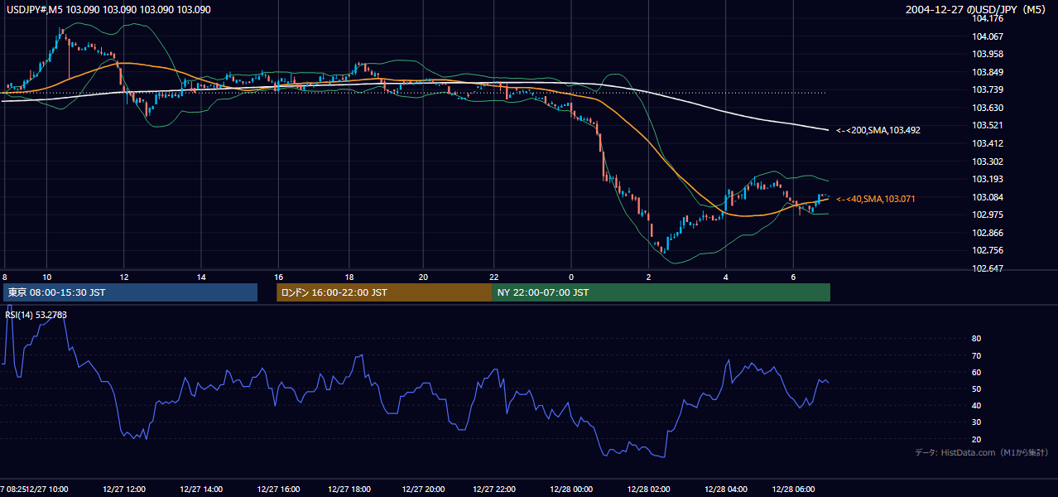Click the '<-<200,SMA,103.492' moving average label
The width and height of the screenshot is (1058, 497).
coord(878,130)
